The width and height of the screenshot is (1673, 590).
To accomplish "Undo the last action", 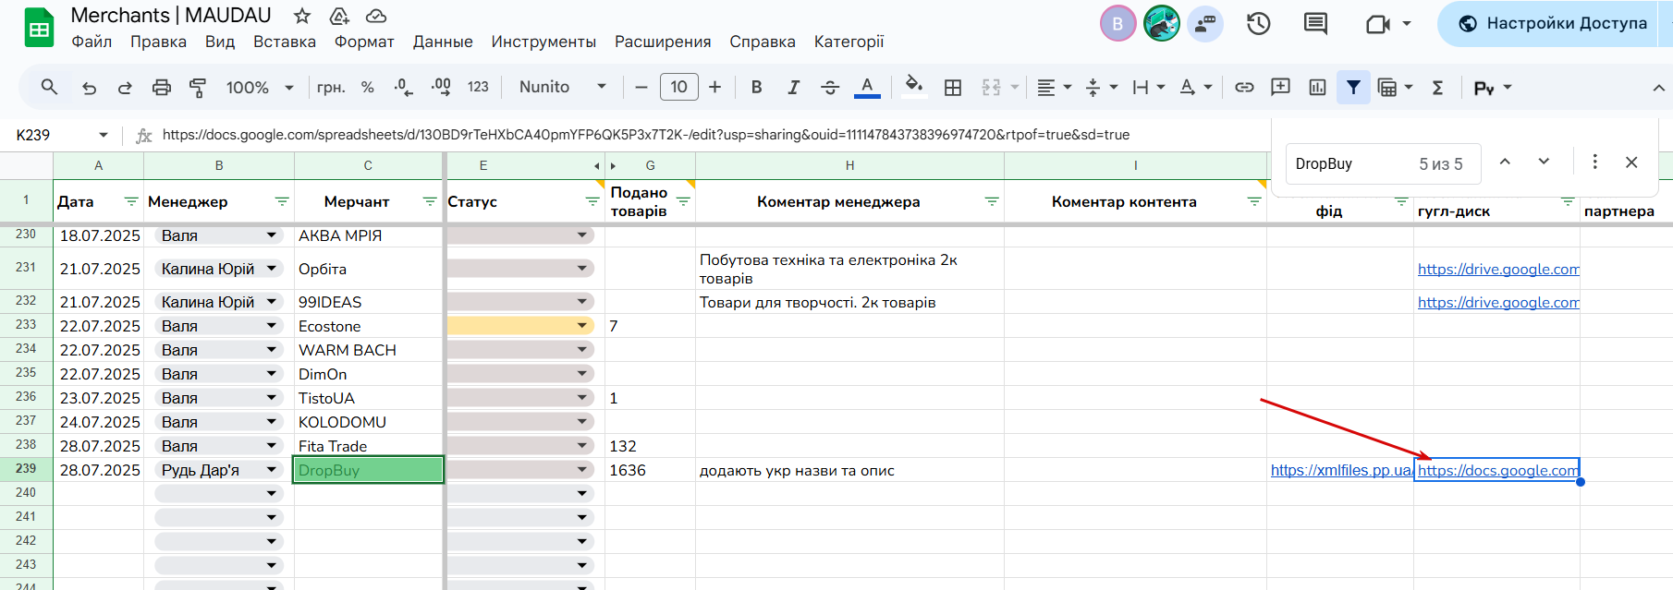I will [90, 87].
